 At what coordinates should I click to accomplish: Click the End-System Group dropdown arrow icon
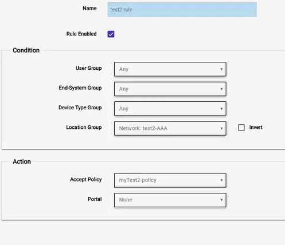click(221, 89)
